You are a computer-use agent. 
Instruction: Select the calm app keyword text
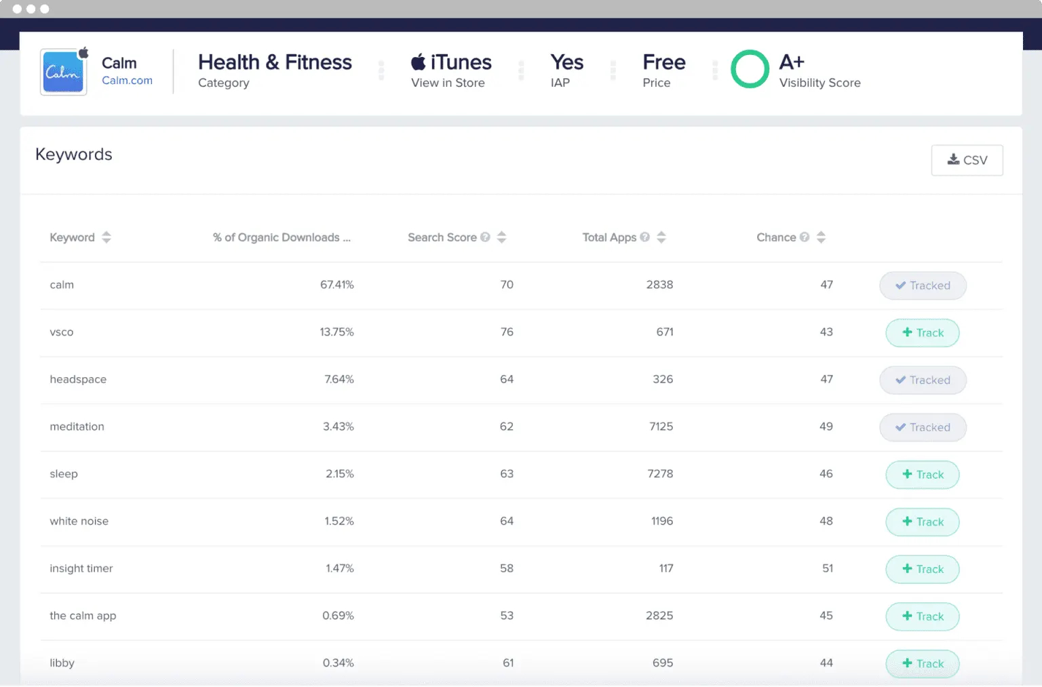pos(83,616)
